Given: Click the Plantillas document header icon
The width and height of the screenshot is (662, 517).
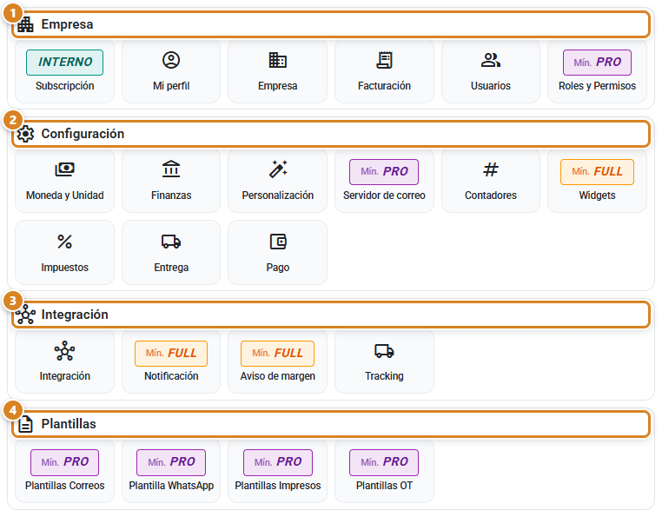Looking at the screenshot, I should pos(25,424).
